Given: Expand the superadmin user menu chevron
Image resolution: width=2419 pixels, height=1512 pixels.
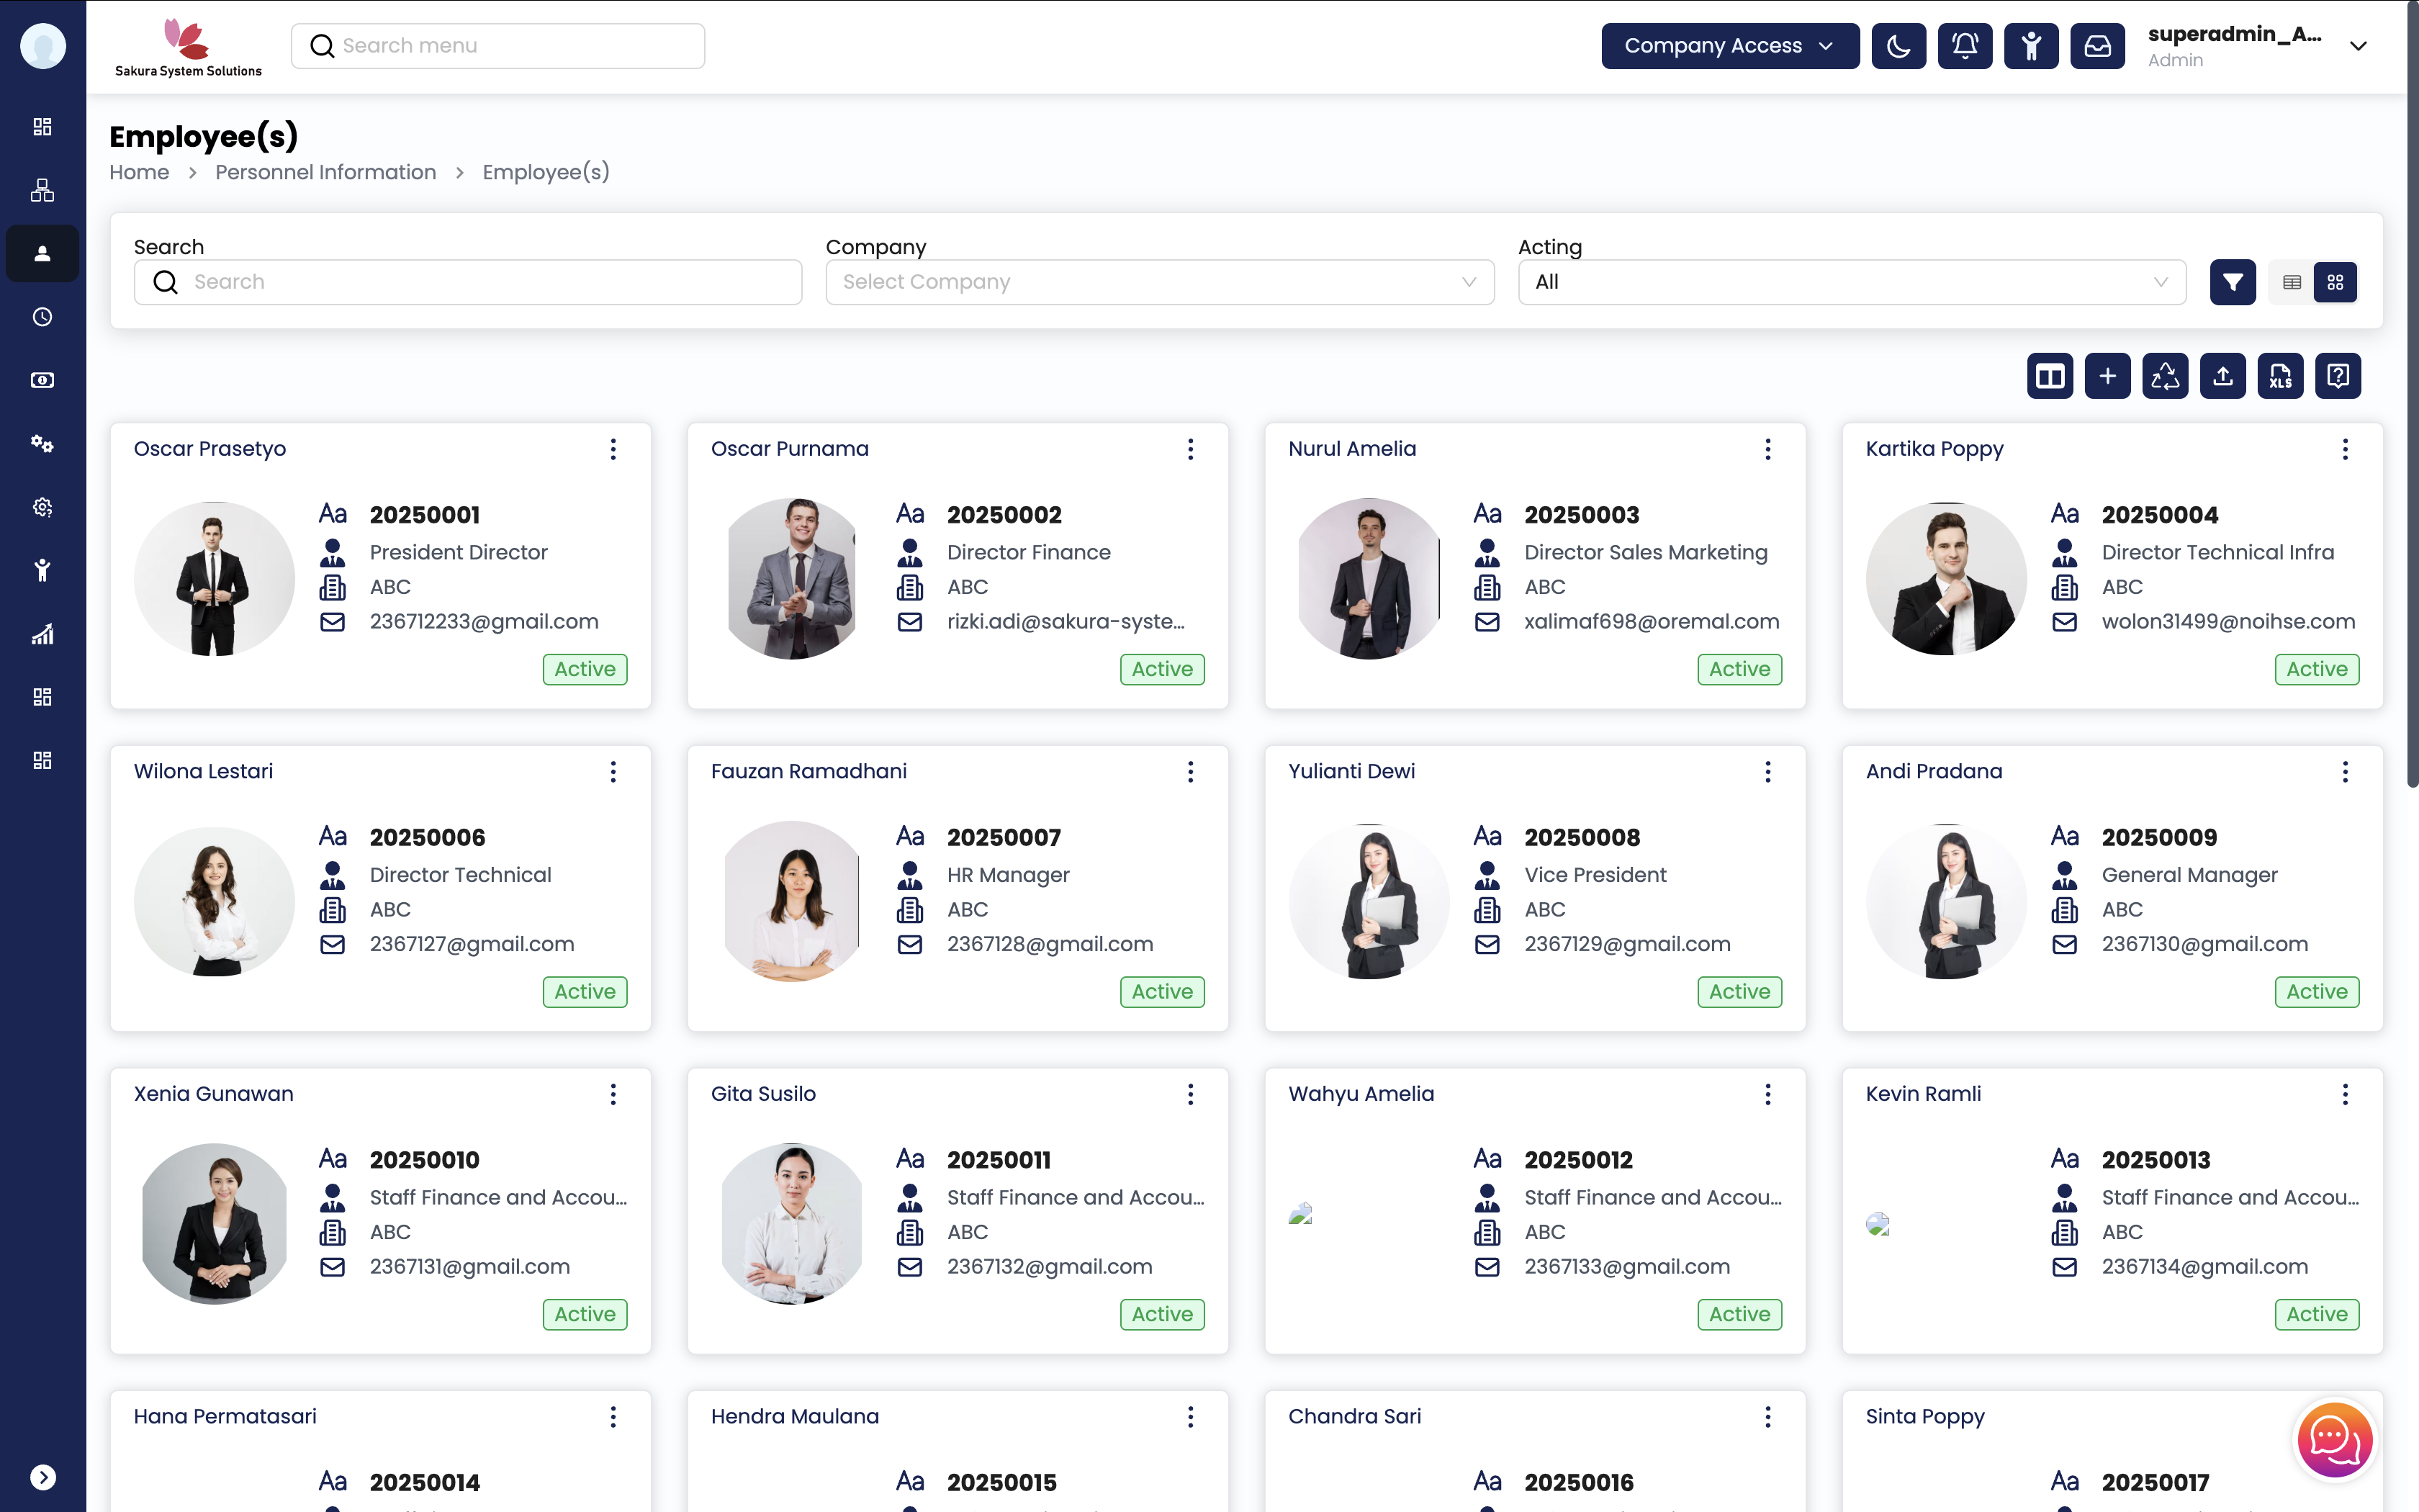Looking at the screenshot, I should point(2358,46).
